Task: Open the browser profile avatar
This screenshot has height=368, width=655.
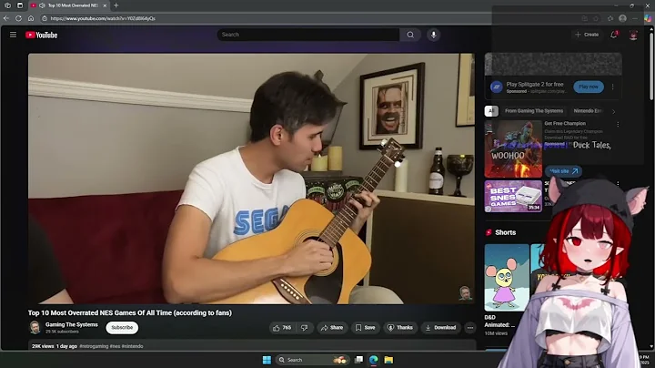Action: point(622,18)
